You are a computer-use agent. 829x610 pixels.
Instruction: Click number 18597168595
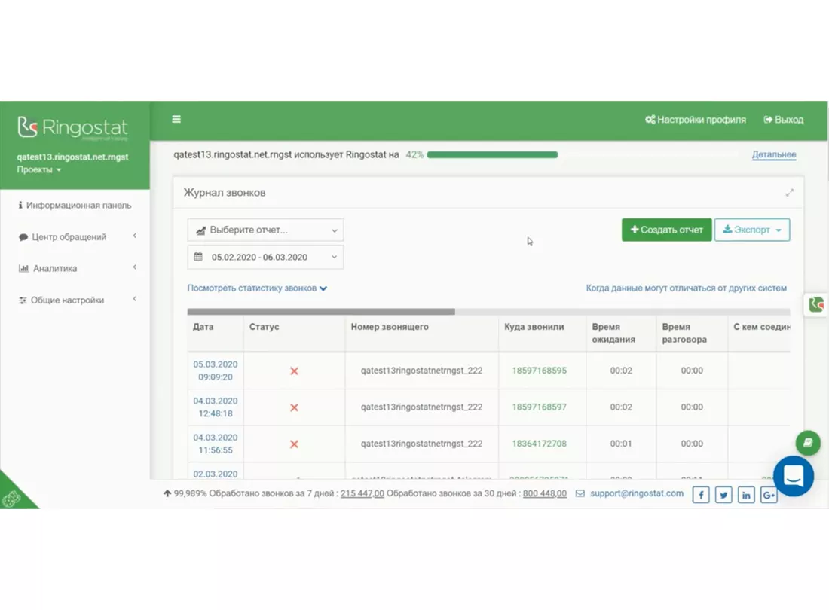coord(540,371)
